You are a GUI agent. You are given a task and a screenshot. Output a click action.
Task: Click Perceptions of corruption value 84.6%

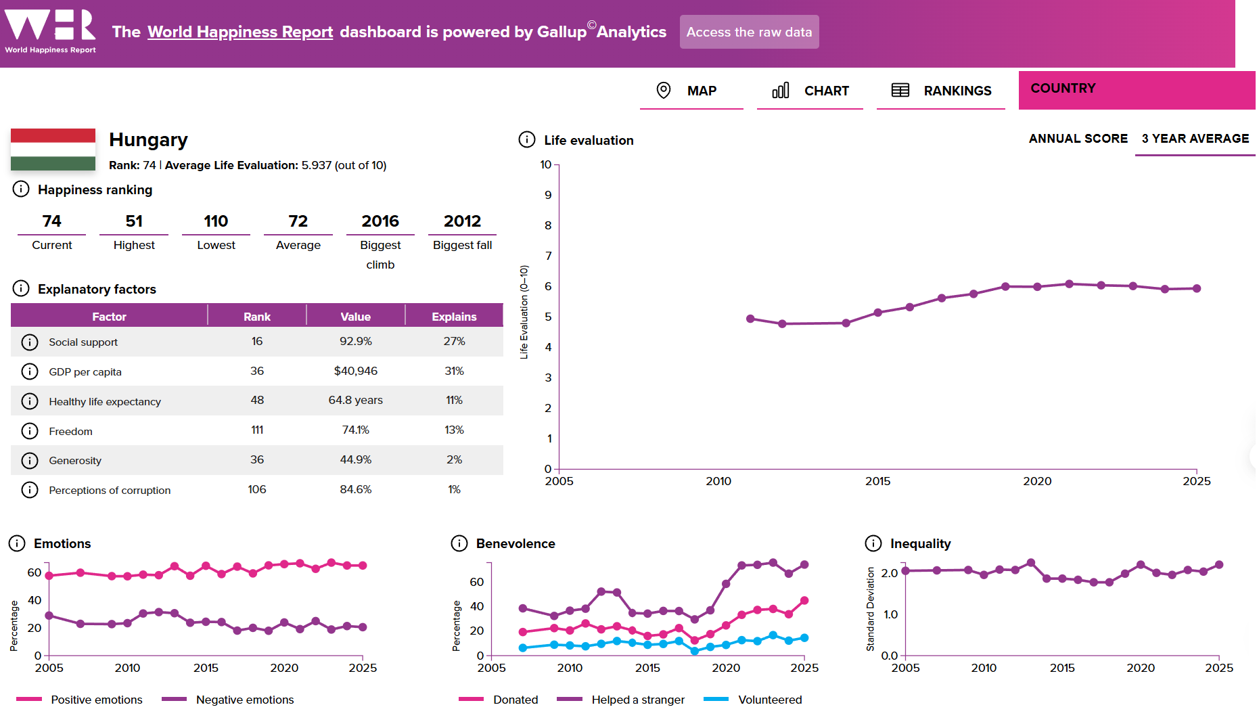(x=356, y=489)
